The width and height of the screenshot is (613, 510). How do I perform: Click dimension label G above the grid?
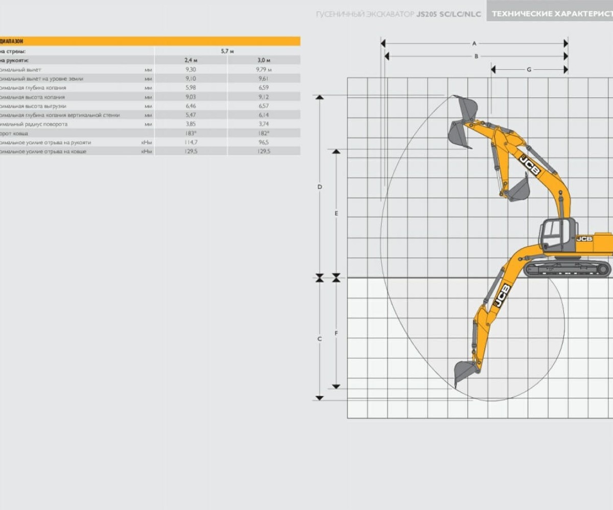coord(529,69)
